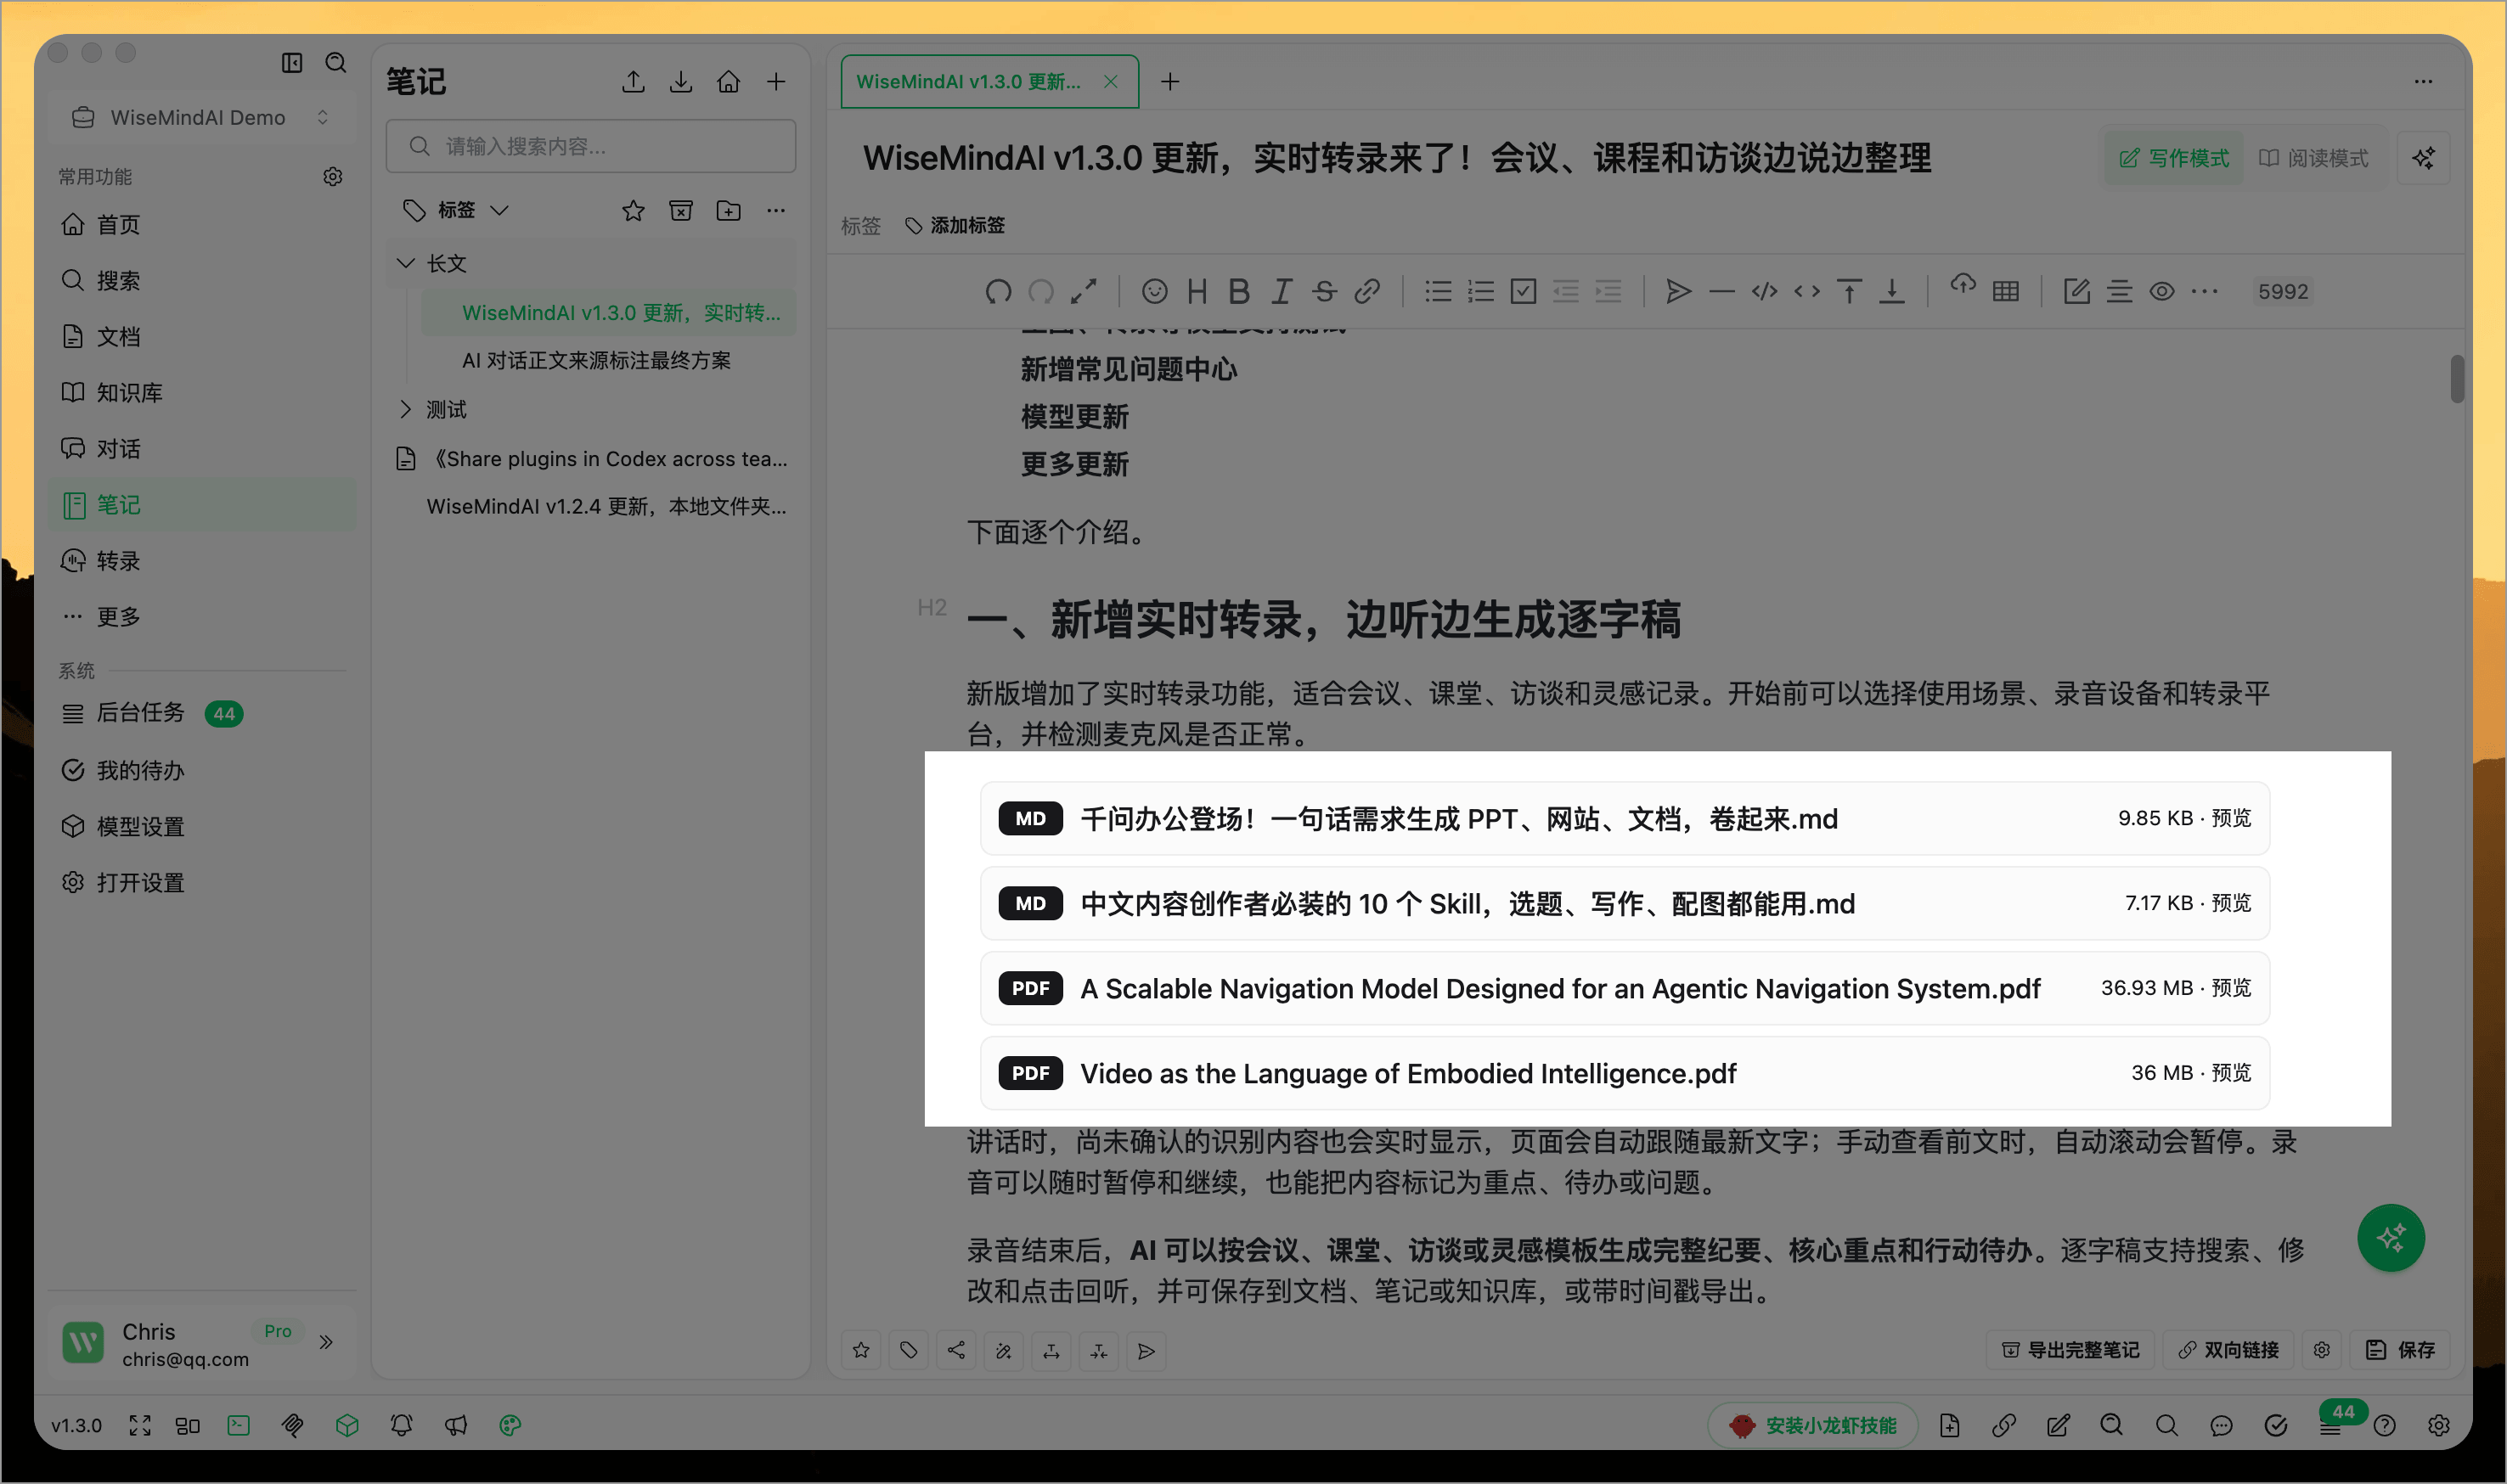Click the notes search input field
Viewport: 2507px width, 1484px height.
click(591, 146)
